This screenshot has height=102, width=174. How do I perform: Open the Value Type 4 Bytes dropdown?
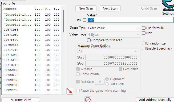point(114,35)
